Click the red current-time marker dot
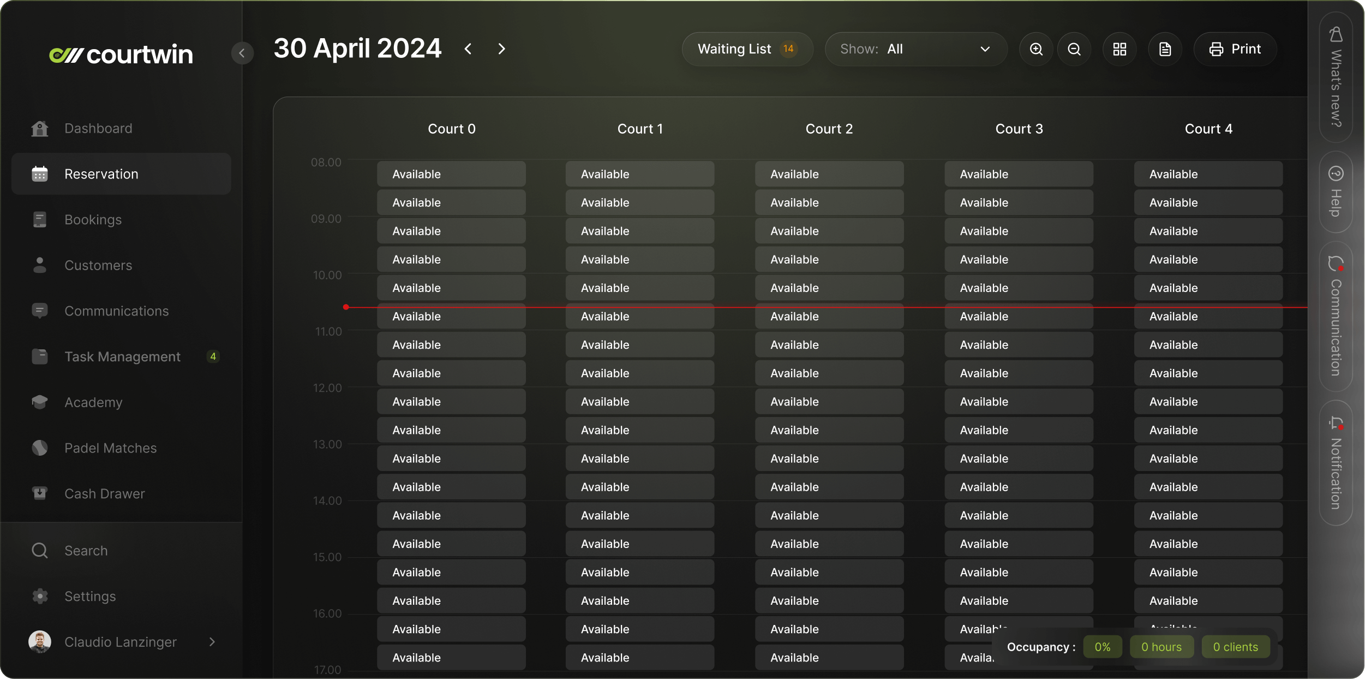Screen dimensions: 1365x679 click(346, 307)
